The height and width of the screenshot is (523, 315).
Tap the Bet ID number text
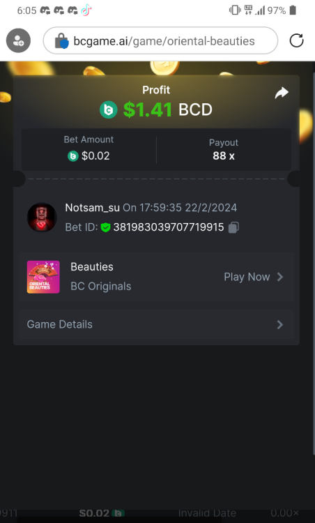[169, 227]
